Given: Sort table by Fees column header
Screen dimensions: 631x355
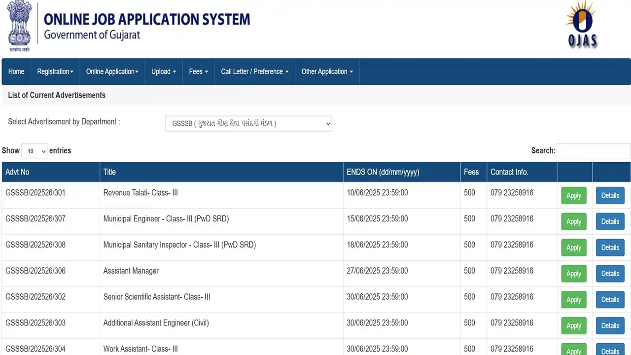Looking at the screenshot, I should pyautogui.click(x=474, y=172).
